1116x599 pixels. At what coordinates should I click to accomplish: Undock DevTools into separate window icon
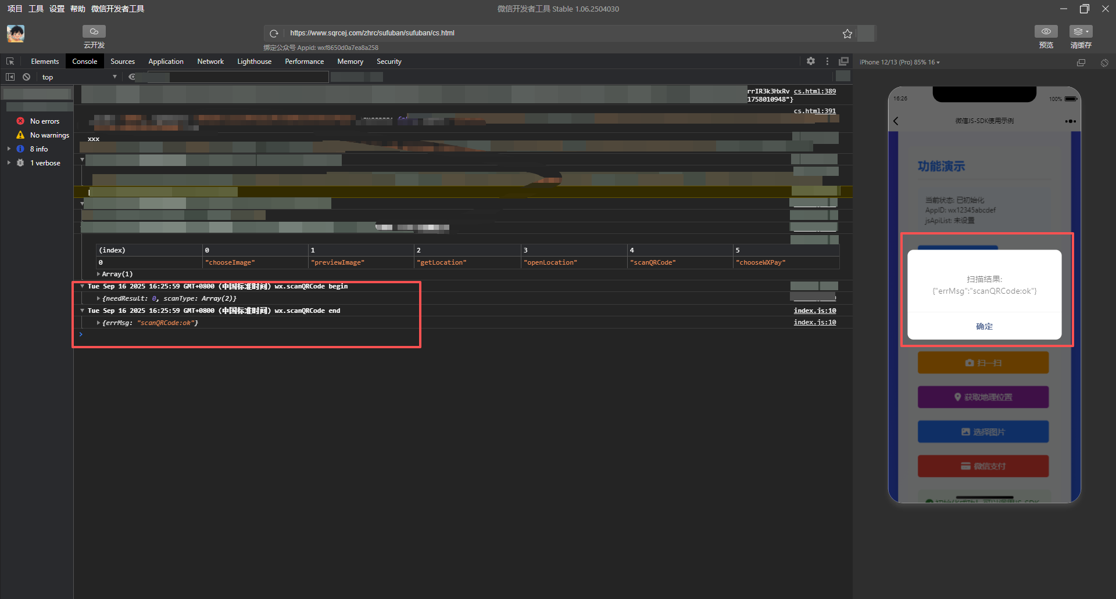tap(843, 61)
